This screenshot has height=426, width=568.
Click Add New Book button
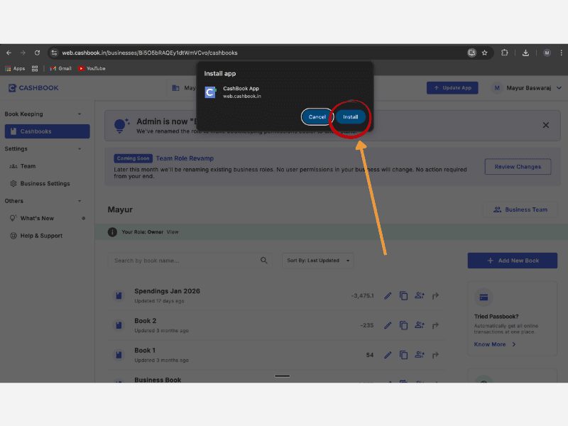click(x=512, y=261)
